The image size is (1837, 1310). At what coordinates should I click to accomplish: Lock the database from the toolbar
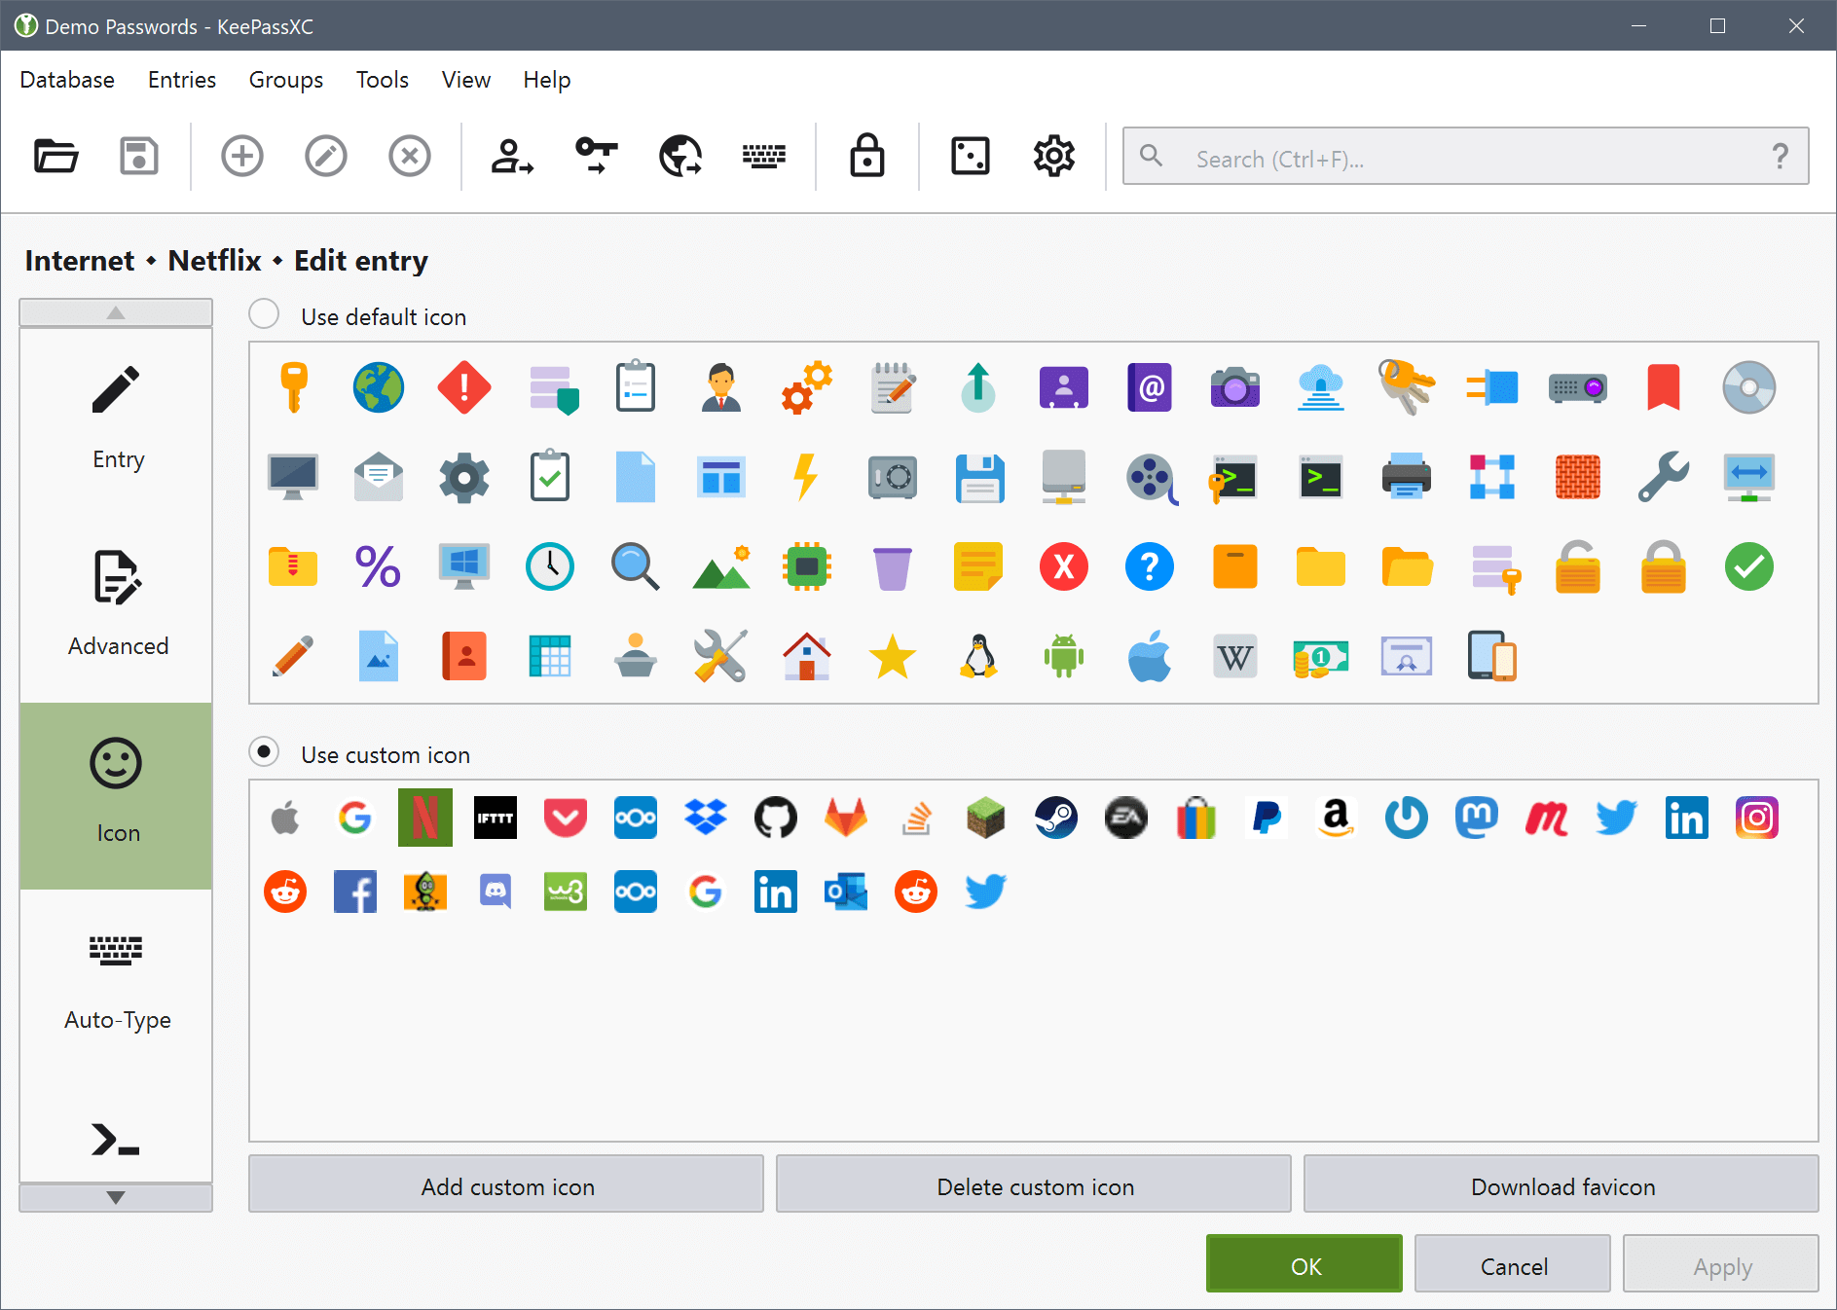coord(867,156)
